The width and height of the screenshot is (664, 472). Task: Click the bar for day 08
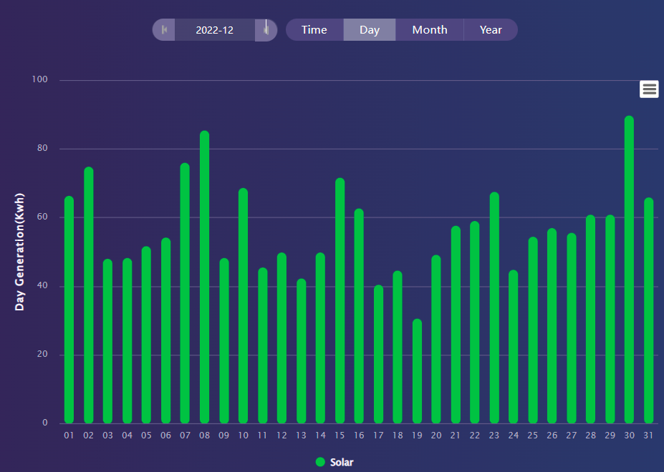pyautogui.click(x=205, y=279)
